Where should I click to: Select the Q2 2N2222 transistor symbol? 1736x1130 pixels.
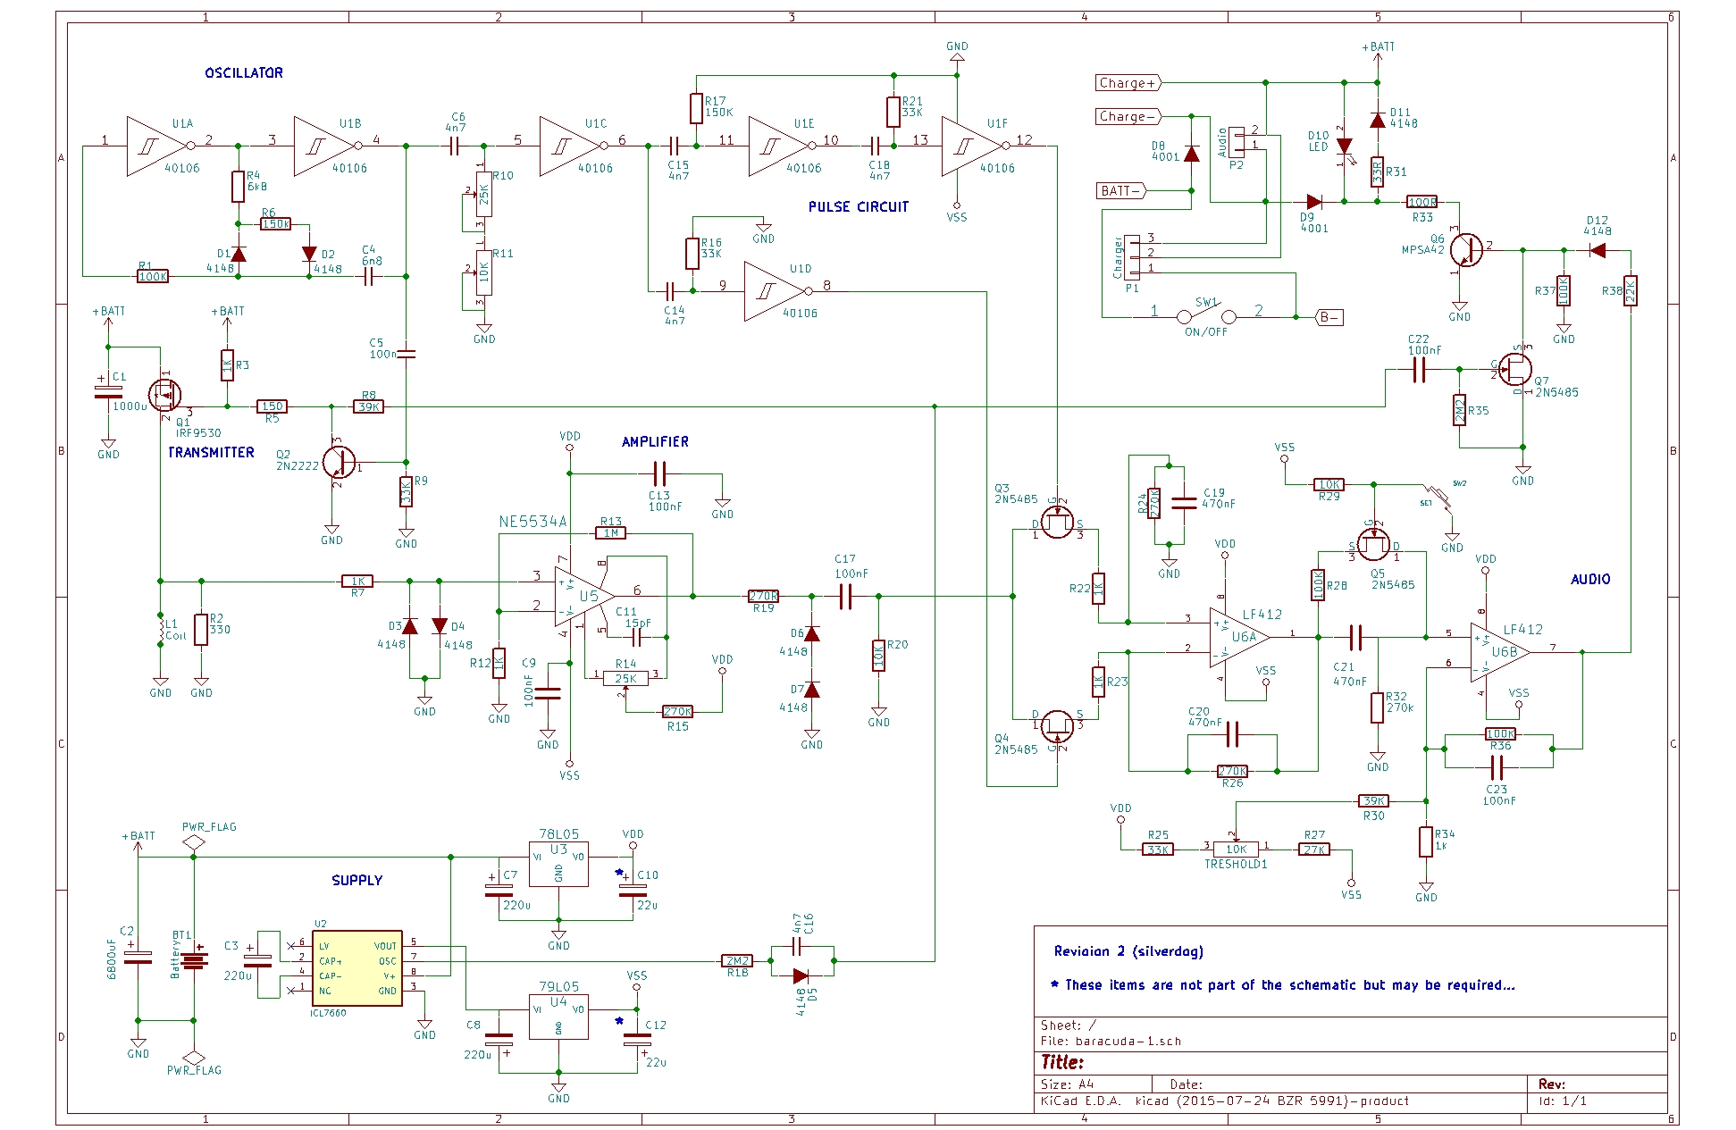tap(338, 462)
